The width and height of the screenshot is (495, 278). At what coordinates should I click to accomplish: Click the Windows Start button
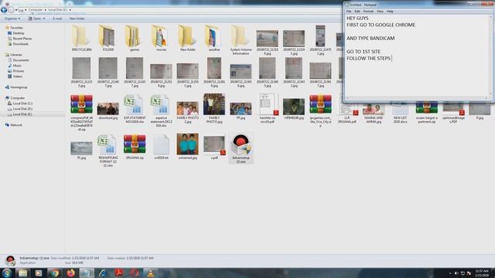(7, 273)
